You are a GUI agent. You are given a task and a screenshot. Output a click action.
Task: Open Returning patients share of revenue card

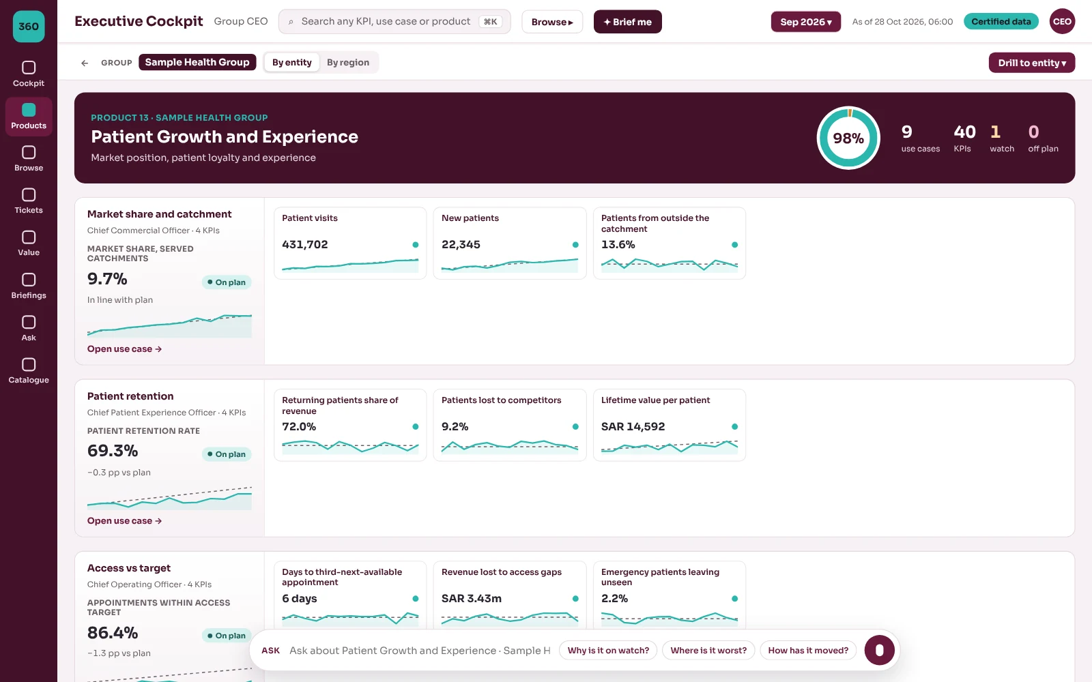pos(350,426)
